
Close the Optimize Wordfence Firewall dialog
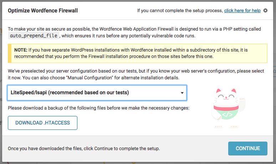[x=265, y=11]
